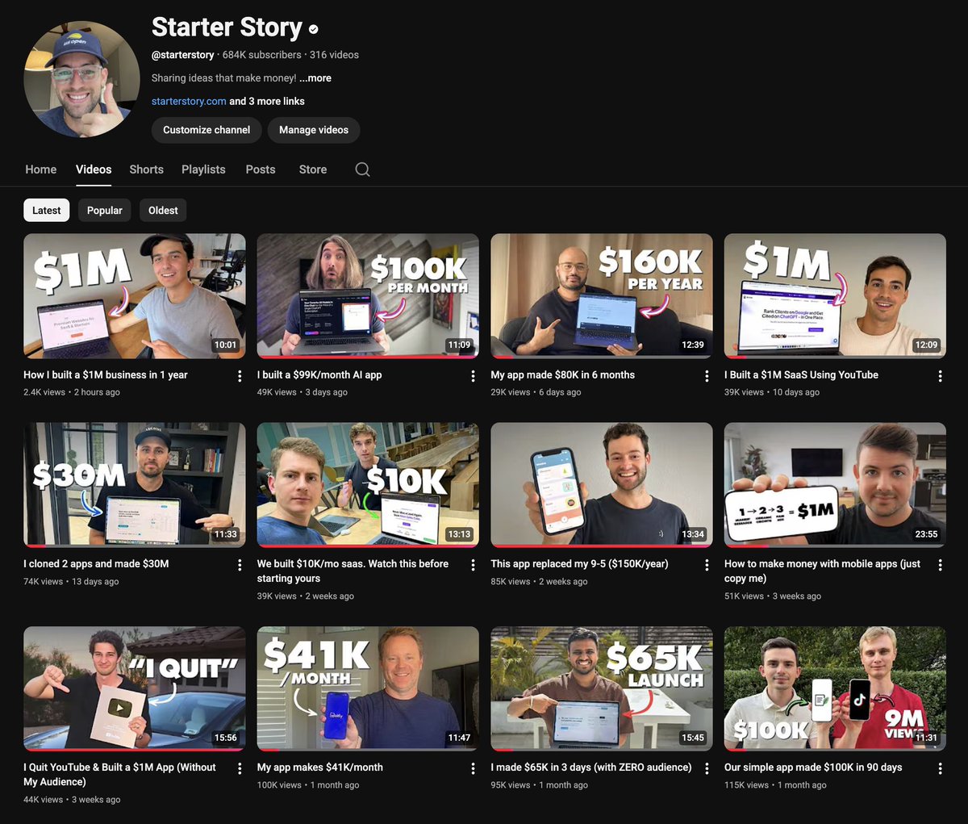
Task: Click the Customize channel button
Action: click(x=207, y=130)
